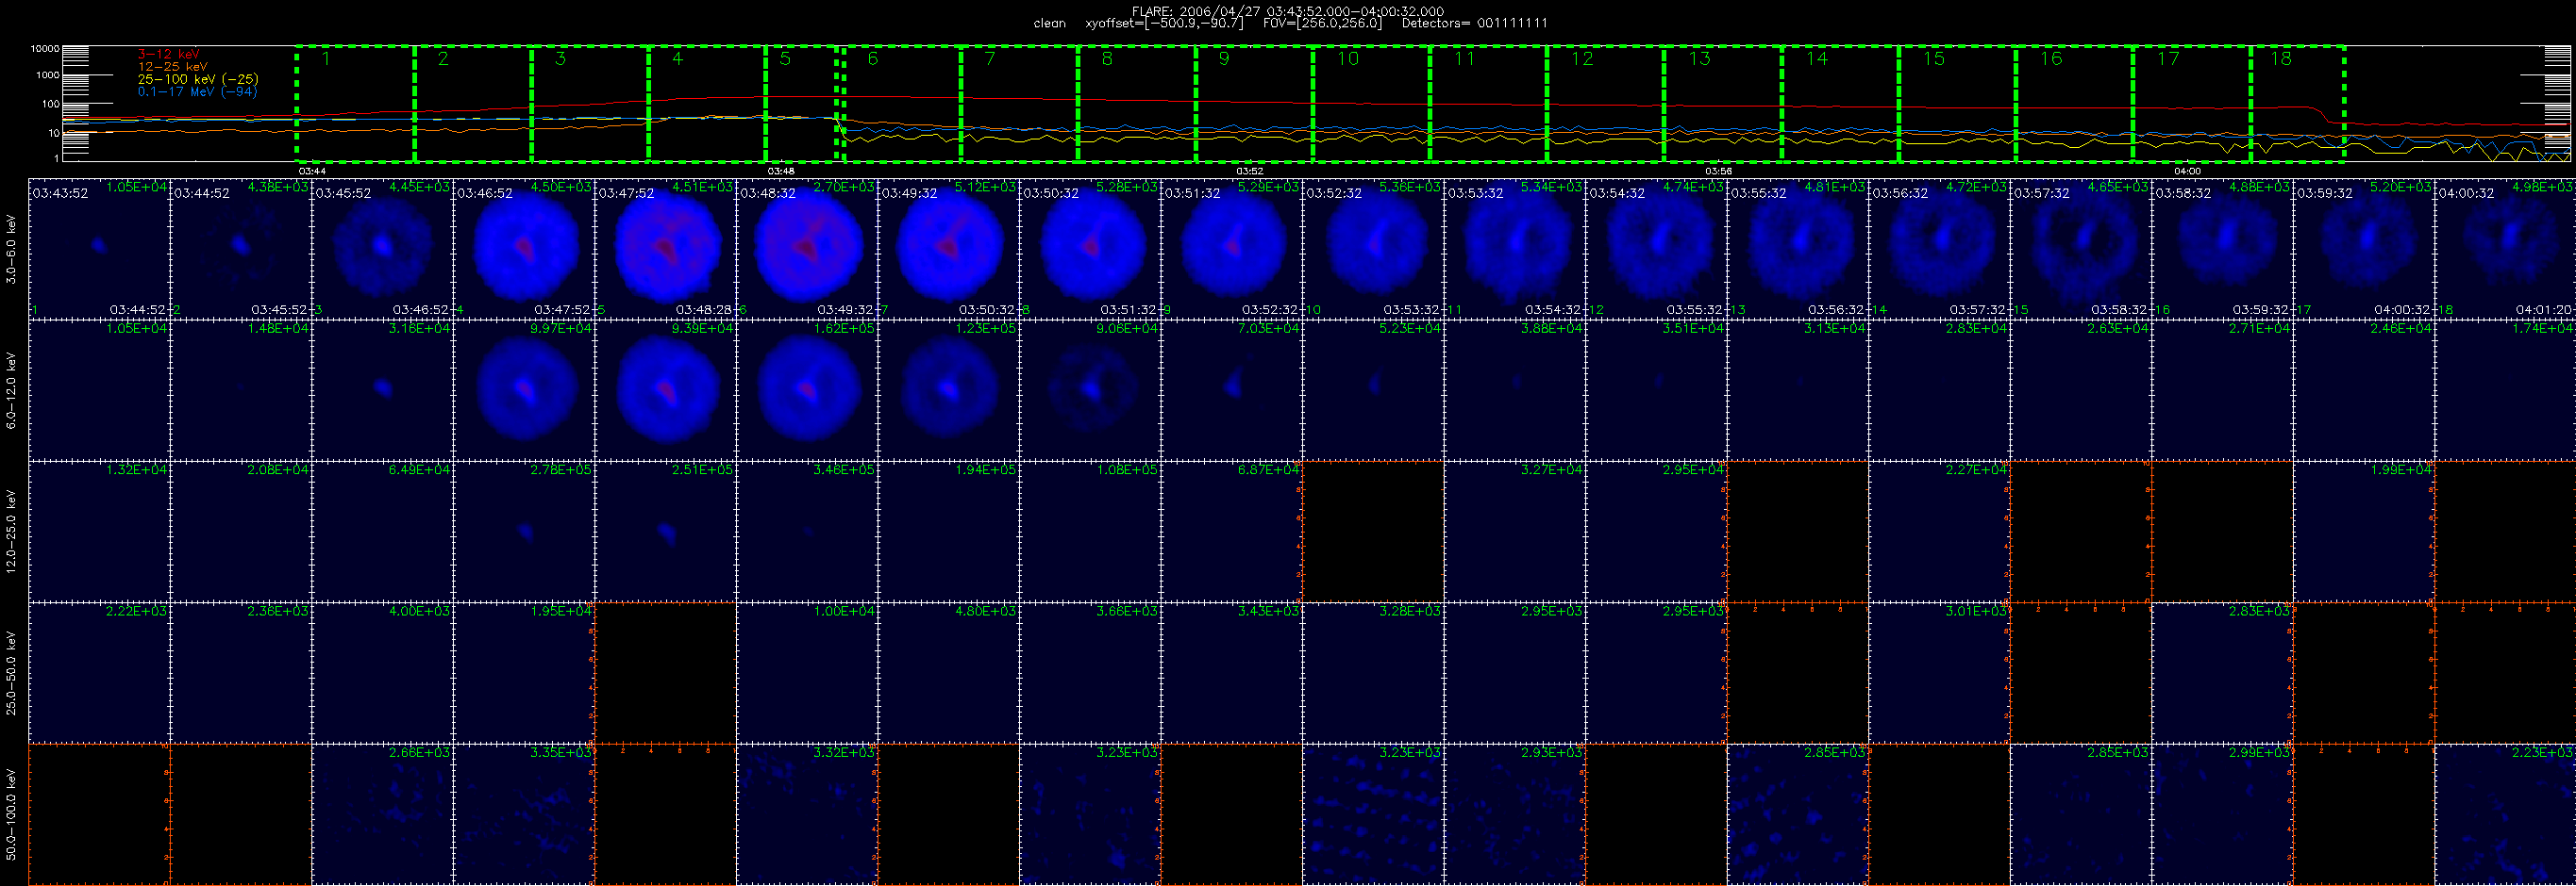Viewport: 2576px width, 886px height.
Task: Select the '3.0-6.0 keV' row label
Action: coord(11,250)
